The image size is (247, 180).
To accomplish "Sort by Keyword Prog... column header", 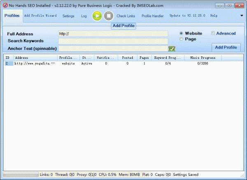I will pyautogui.click(x=168, y=58).
